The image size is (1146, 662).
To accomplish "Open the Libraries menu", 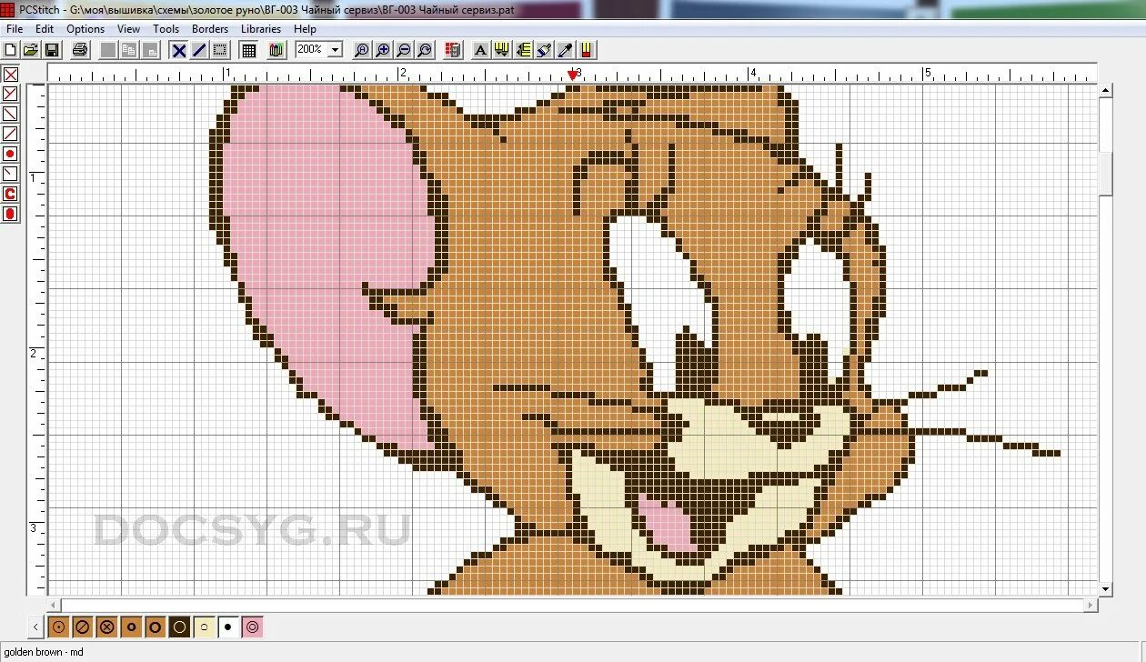I will 261,29.
